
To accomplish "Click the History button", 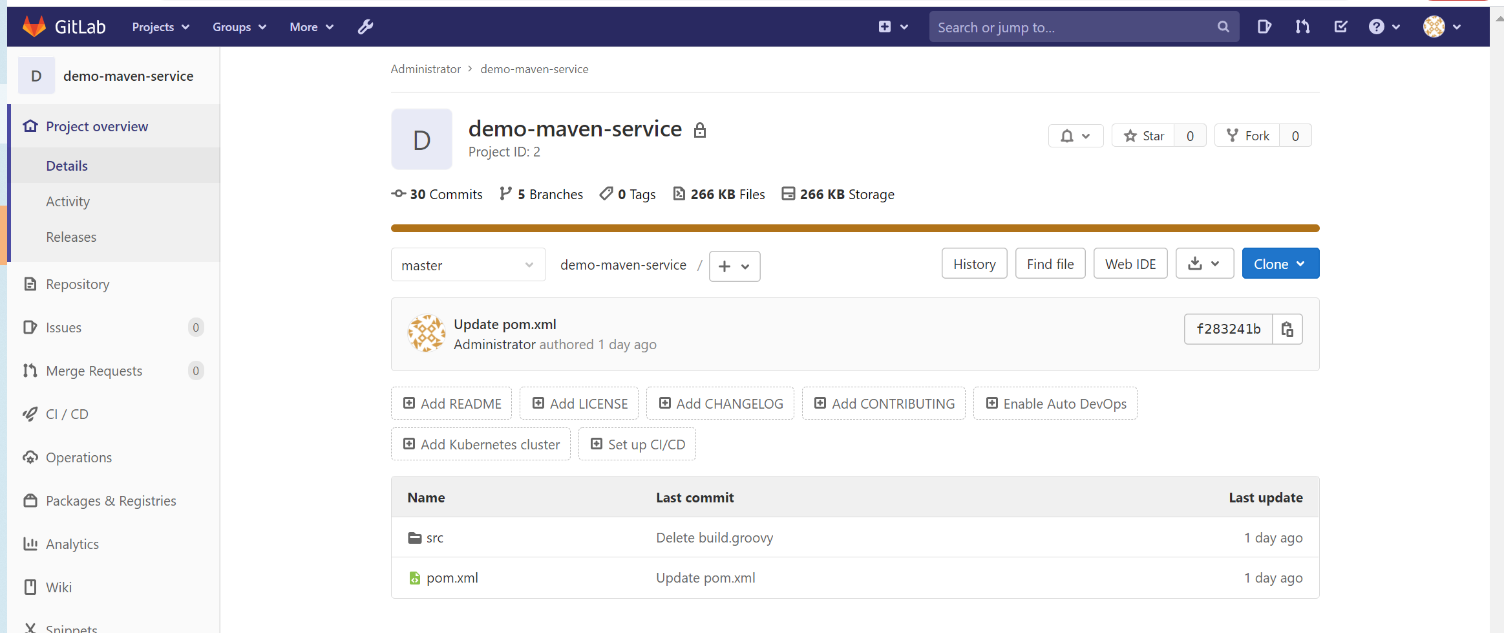I will tap(974, 264).
